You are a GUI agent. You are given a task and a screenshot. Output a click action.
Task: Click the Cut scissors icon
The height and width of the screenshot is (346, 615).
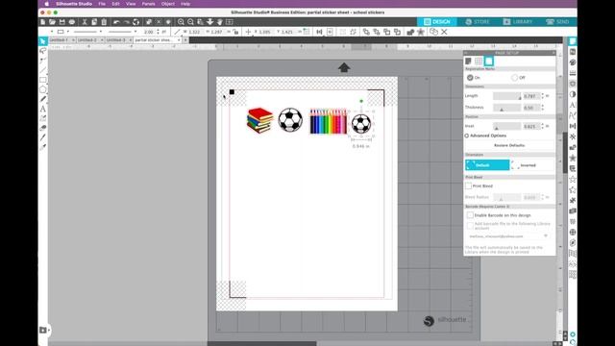(85, 22)
